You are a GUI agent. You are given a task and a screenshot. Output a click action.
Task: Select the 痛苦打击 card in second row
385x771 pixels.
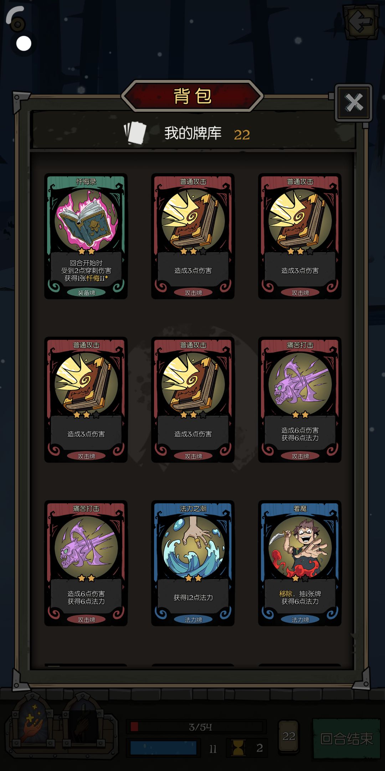coord(300,400)
